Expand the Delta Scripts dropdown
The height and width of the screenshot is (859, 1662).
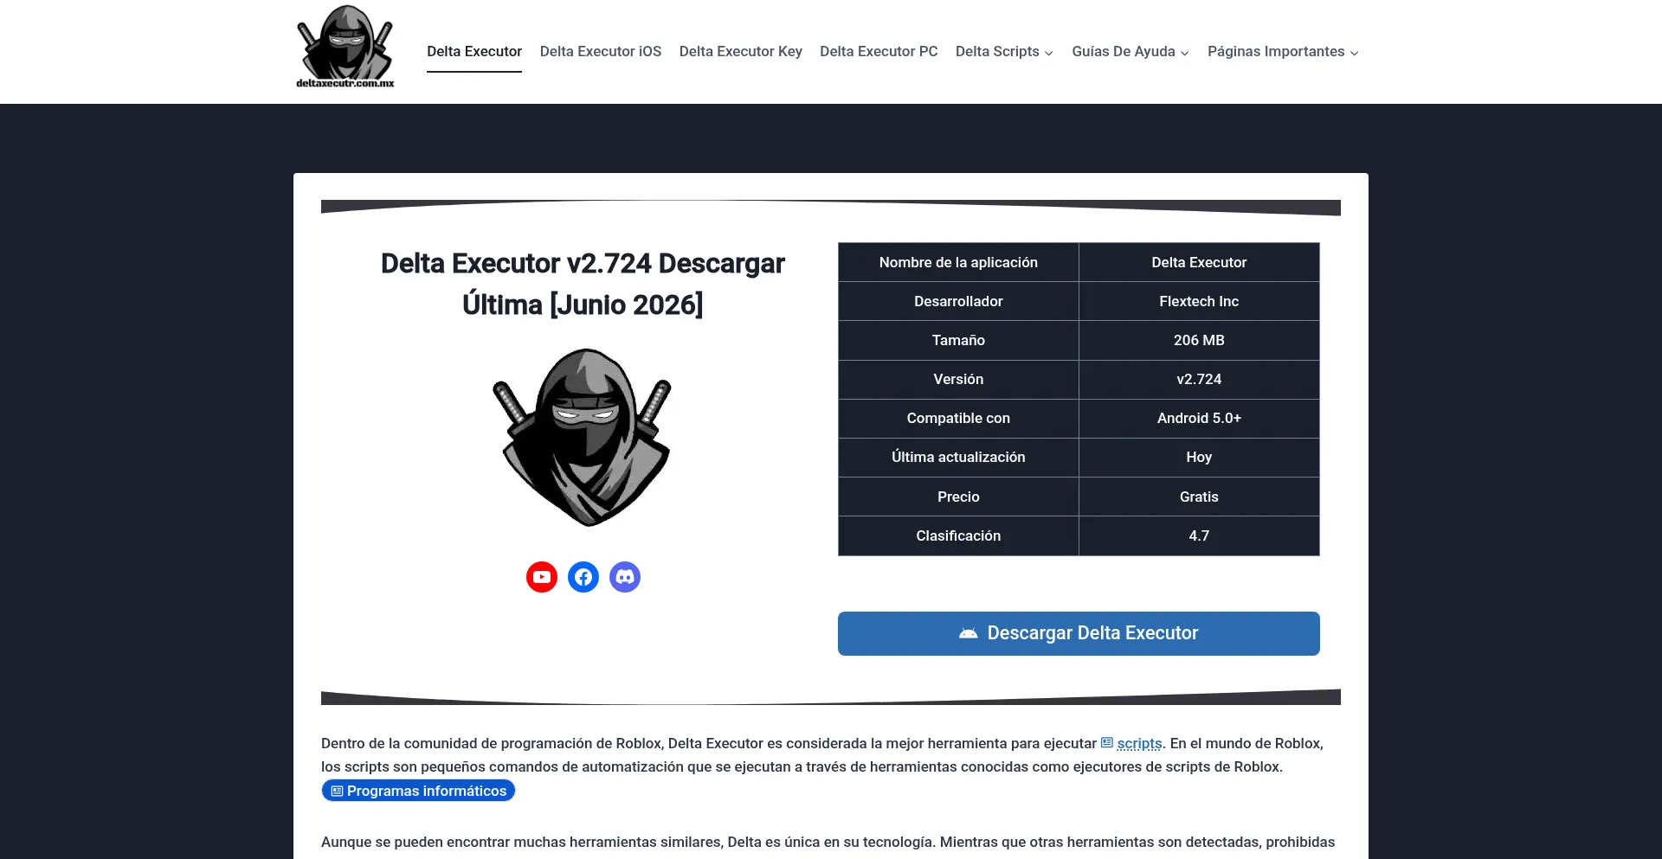1004,52
